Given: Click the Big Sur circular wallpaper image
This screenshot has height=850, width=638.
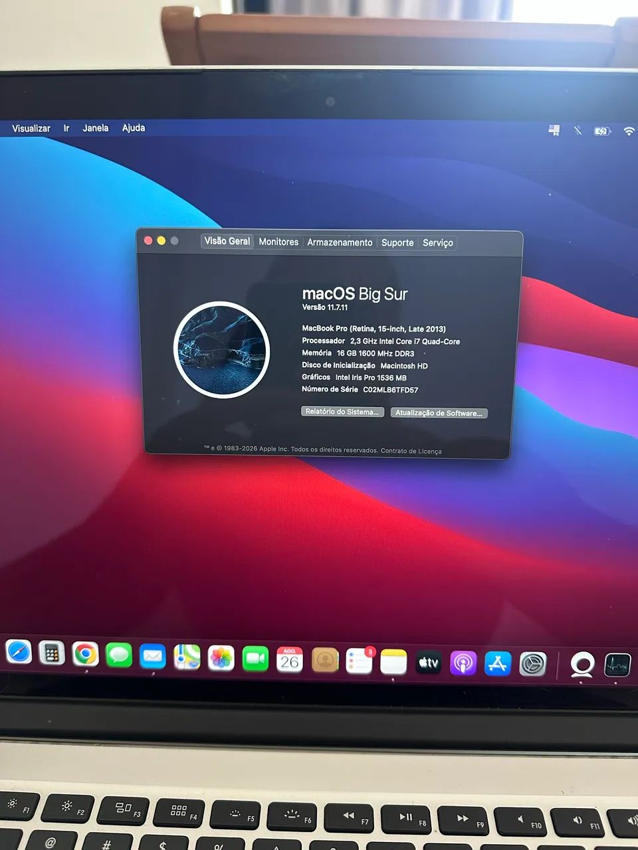Looking at the screenshot, I should (221, 349).
